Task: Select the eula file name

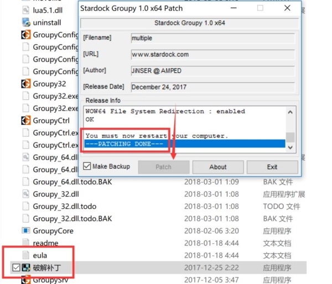Action: coord(40,255)
